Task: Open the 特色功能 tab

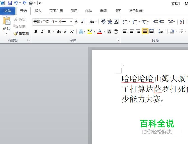Action: [x=136, y=11]
